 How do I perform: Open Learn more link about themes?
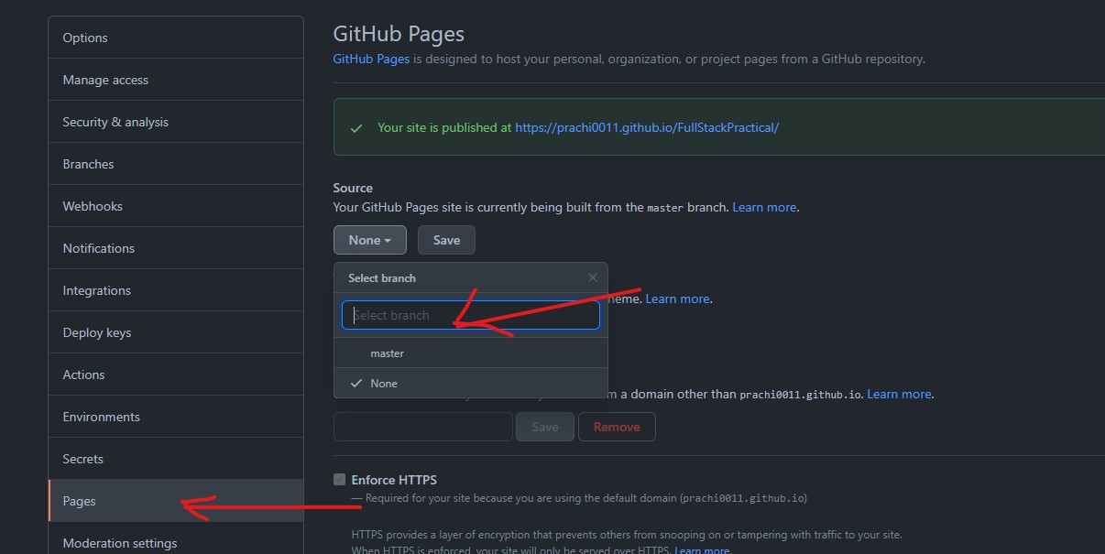[x=677, y=299]
